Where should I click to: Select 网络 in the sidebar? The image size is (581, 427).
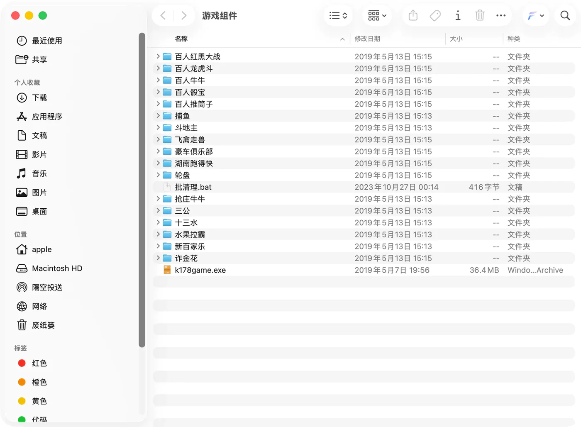32,306
